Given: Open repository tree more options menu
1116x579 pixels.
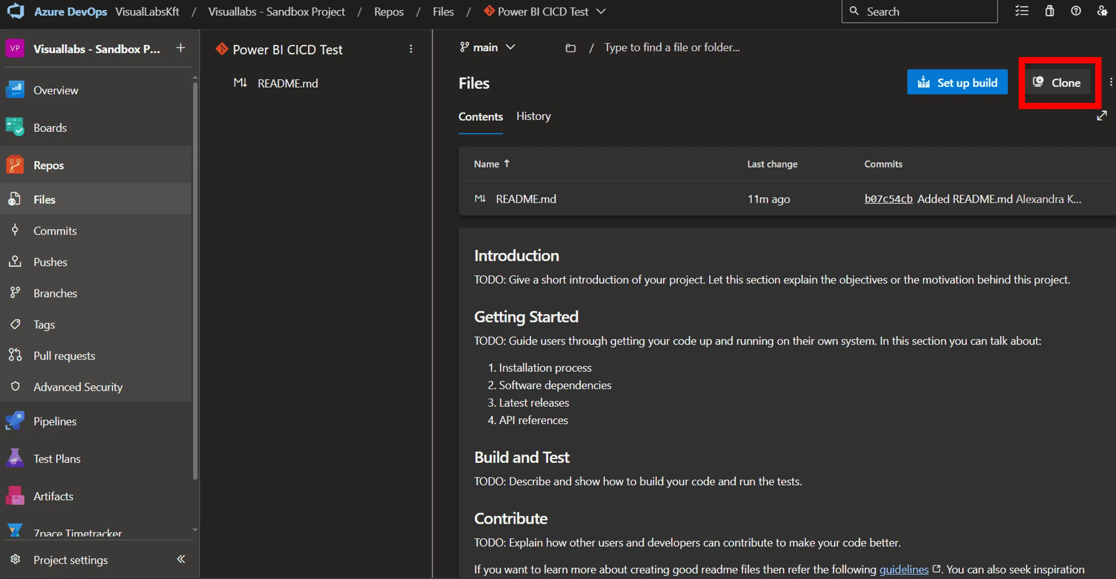Looking at the screenshot, I should (x=411, y=49).
